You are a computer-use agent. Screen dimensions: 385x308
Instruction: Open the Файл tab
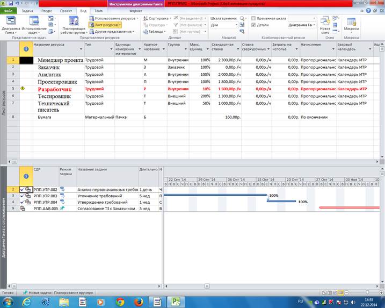coord(8,11)
